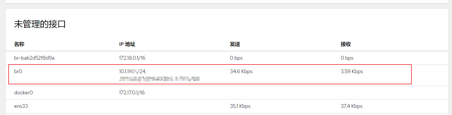Click the 名称 column header
Image resolution: width=452 pixels, height=115 pixels.
click(x=19, y=44)
